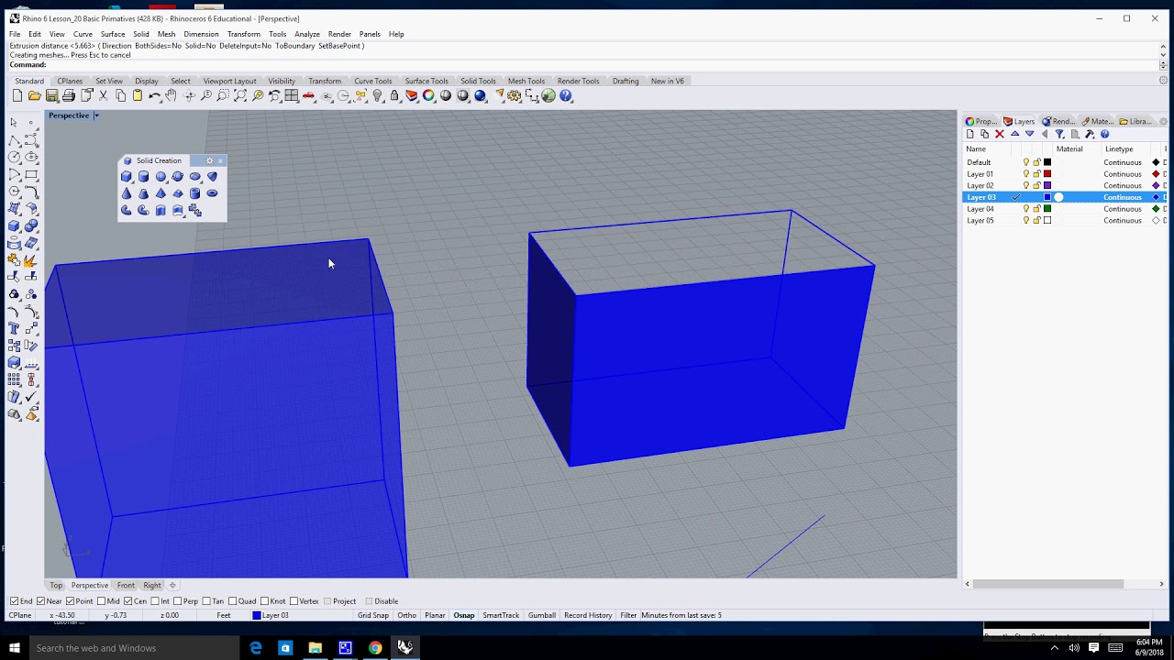1174x660 pixels.
Task: Toggle Ortho in status bar
Action: click(x=407, y=615)
